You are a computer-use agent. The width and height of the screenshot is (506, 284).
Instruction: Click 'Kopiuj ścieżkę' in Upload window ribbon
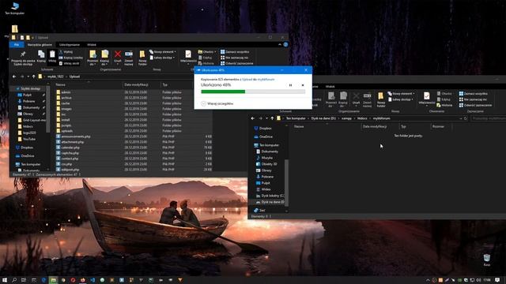pyautogui.click(x=71, y=58)
